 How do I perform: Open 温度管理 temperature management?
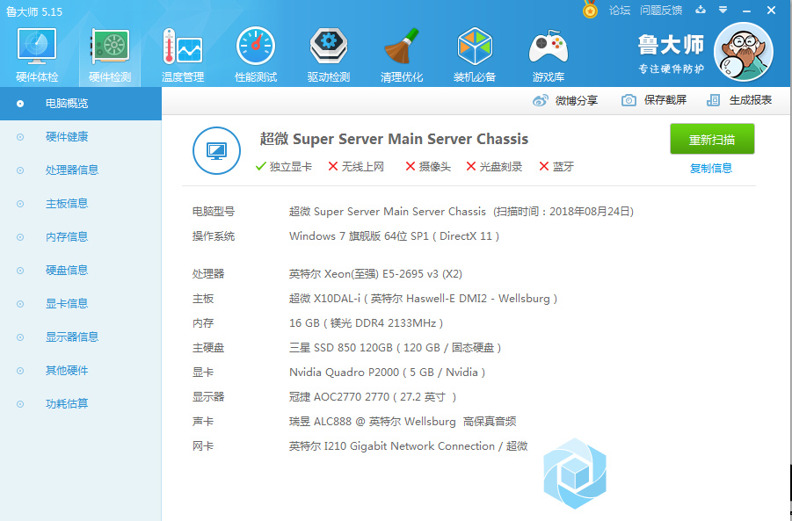(182, 55)
